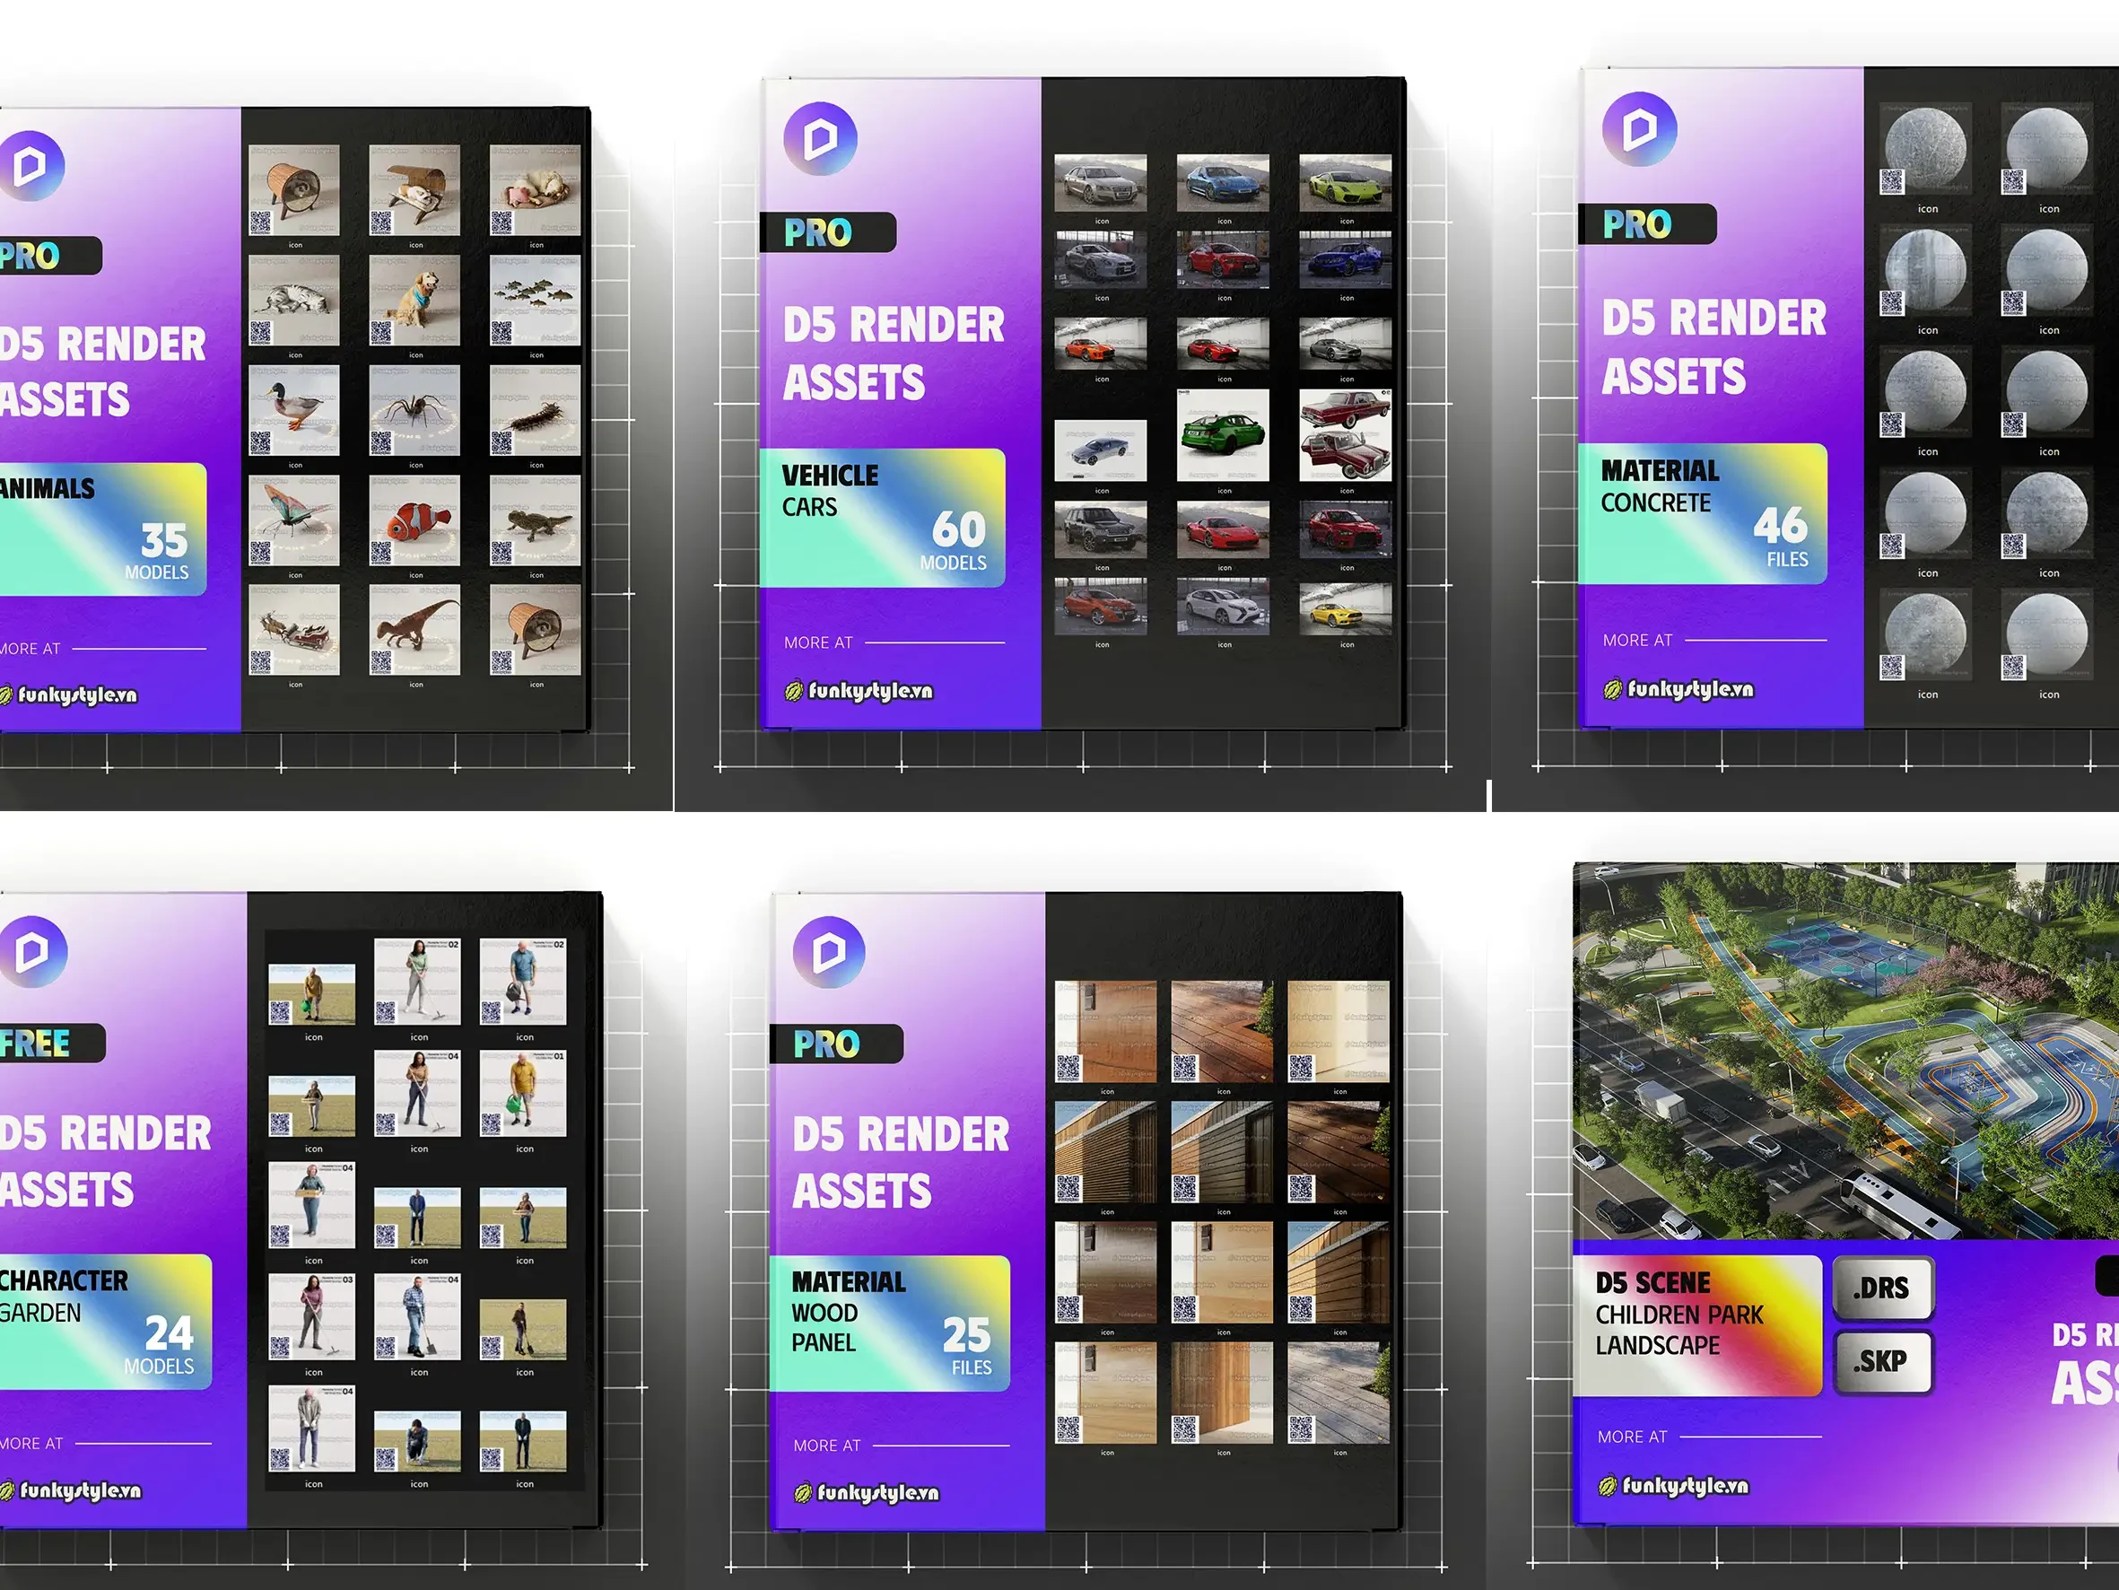Viewport: 2119px width, 1590px height.
Task: Open the sitting golden dog thumbnail
Action: click(414, 300)
